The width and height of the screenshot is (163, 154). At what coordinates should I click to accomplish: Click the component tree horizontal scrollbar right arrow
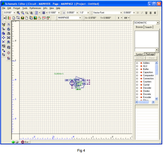tap(153, 102)
